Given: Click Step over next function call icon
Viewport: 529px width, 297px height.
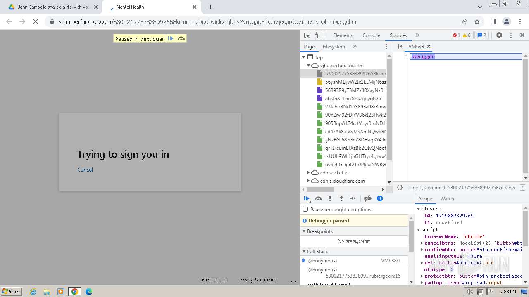Looking at the screenshot, I should 318,198.
